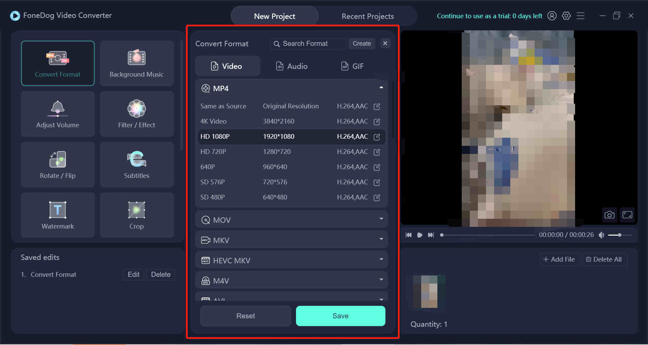Select the Recent Projects tab
Screen dimensions: 648x345
pos(368,16)
